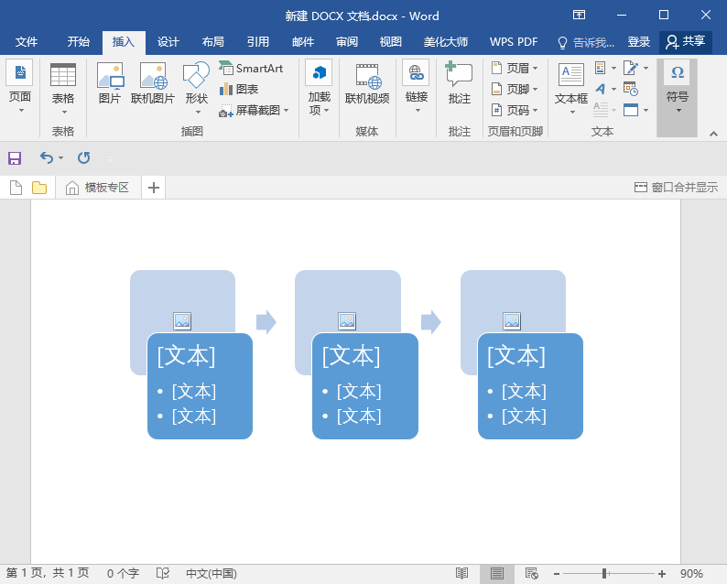Click the zoom slider handle
This screenshot has height=584, width=727.
[x=604, y=574]
